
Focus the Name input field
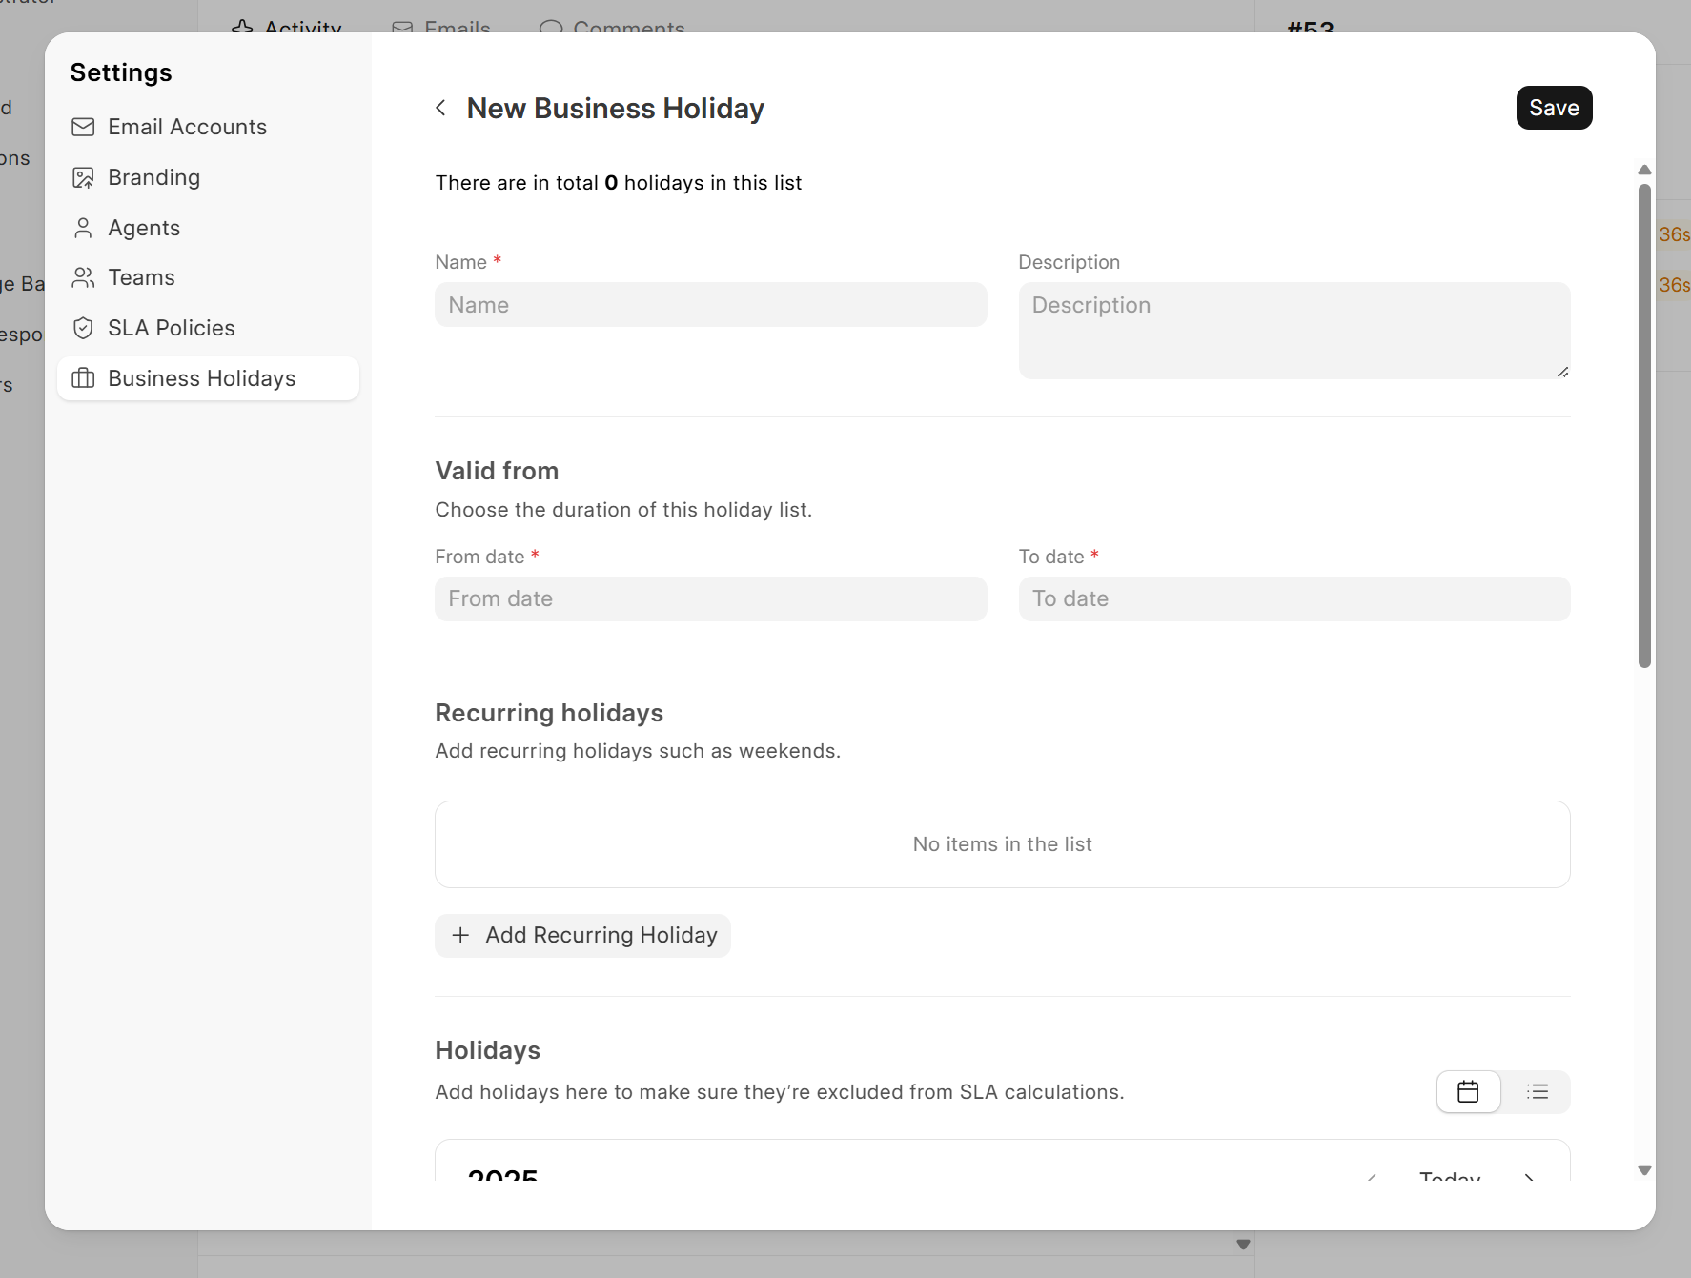click(x=710, y=305)
